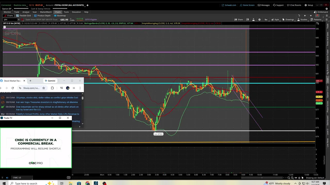
Task: Click the plus icon next to Account
Action: pos(87,5)
